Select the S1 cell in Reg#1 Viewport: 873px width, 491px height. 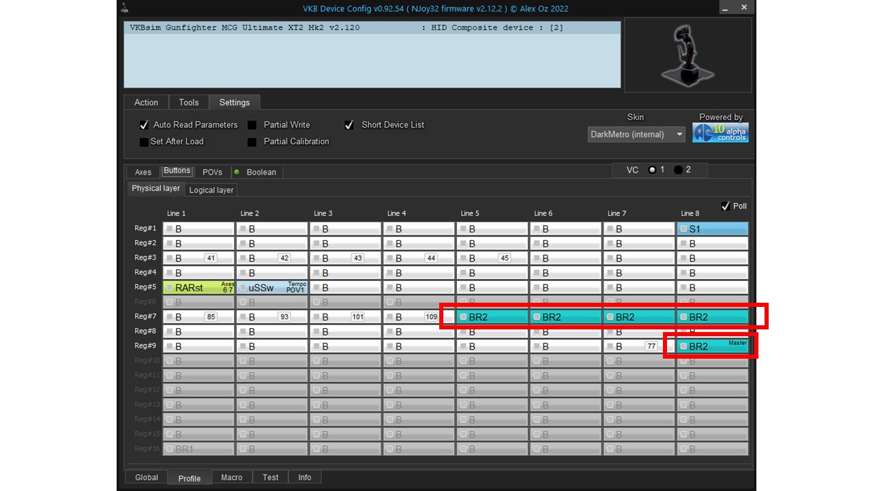713,228
